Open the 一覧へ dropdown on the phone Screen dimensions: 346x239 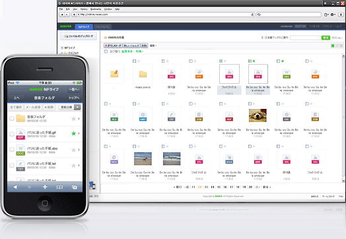click(x=74, y=89)
